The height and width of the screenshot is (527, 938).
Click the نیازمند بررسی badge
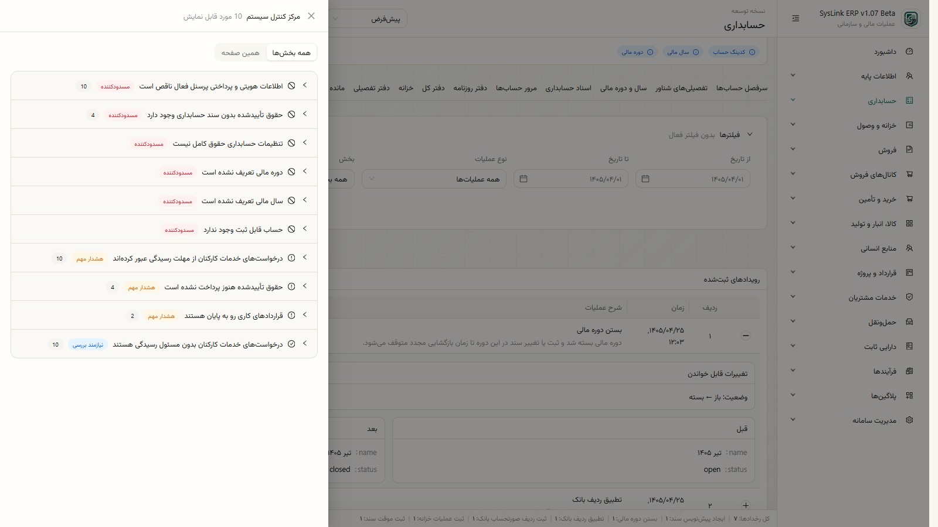88,345
